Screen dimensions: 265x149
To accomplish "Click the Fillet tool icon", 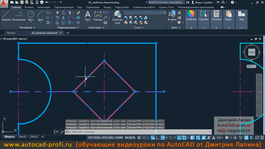I will 70,18.
